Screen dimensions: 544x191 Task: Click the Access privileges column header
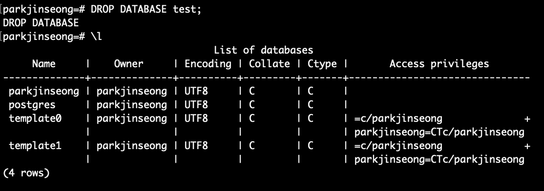click(439, 64)
